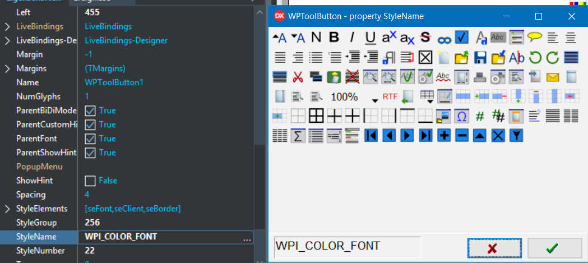This screenshot has height=263, width=588.
Task: Select the Omega special symbol icon
Action: pos(462,116)
